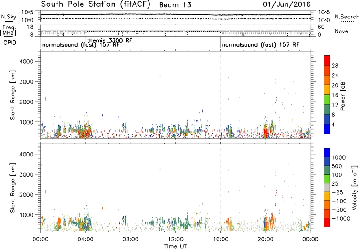Viewport: 359px width, 249px height.
Task: Click the "normalsound (fast) 157 RF" label after 16:00
Action: pos(261,44)
